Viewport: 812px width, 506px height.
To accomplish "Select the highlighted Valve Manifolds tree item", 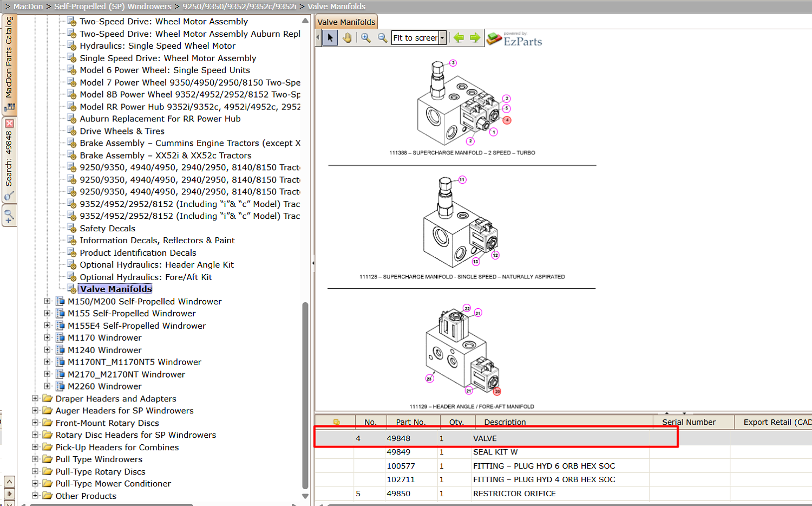I will (x=116, y=289).
